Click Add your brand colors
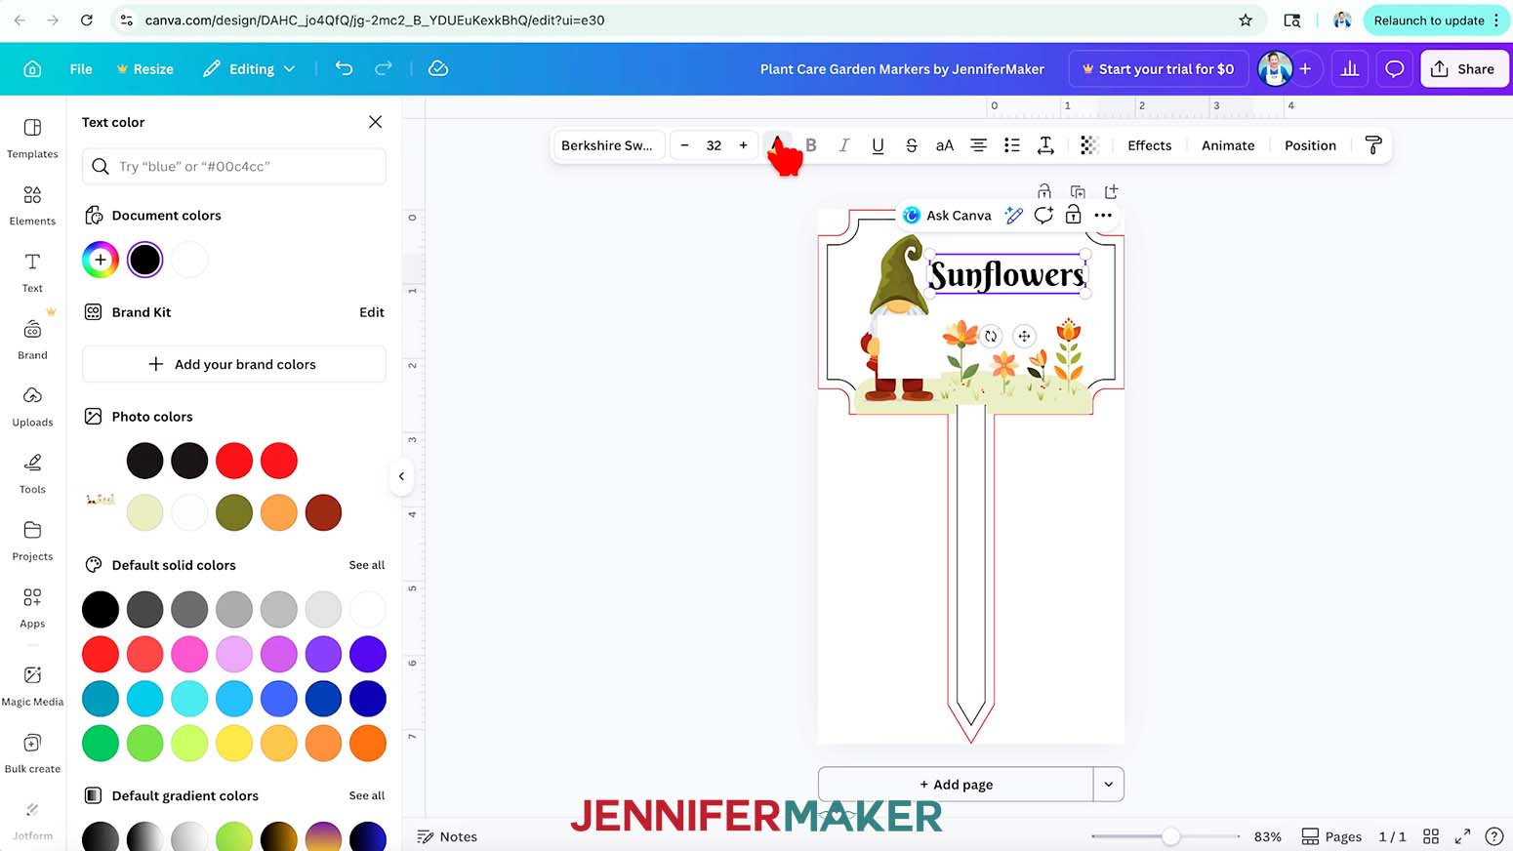The width and height of the screenshot is (1513, 851). [x=234, y=364]
